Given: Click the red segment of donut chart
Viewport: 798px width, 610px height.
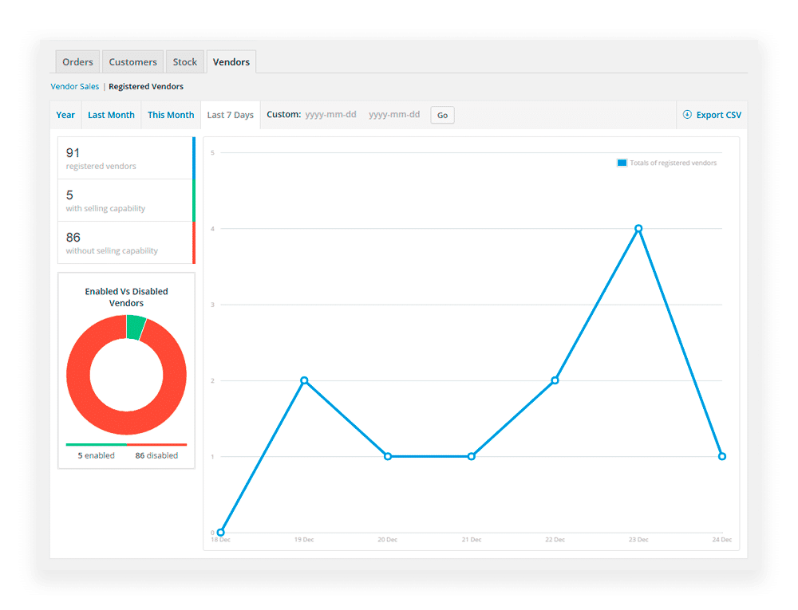Looking at the screenshot, I should pyautogui.click(x=126, y=423).
